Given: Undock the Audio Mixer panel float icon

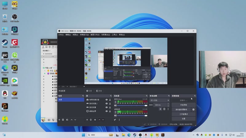Looking at the screenshot, I should coord(147,96).
